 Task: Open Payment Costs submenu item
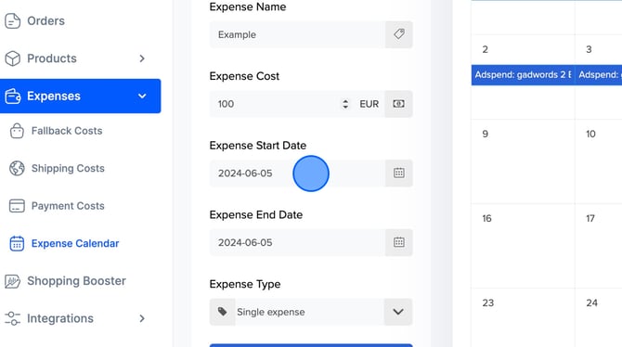[x=68, y=206]
